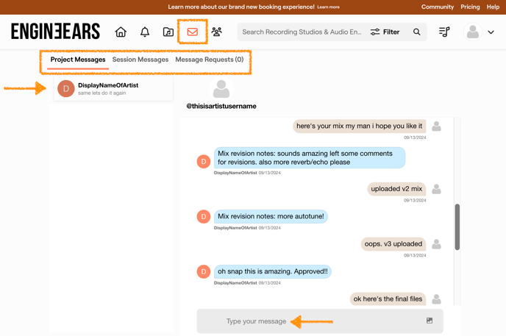Open the Filter options
Screen dimensions: 506x336
coord(385,32)
